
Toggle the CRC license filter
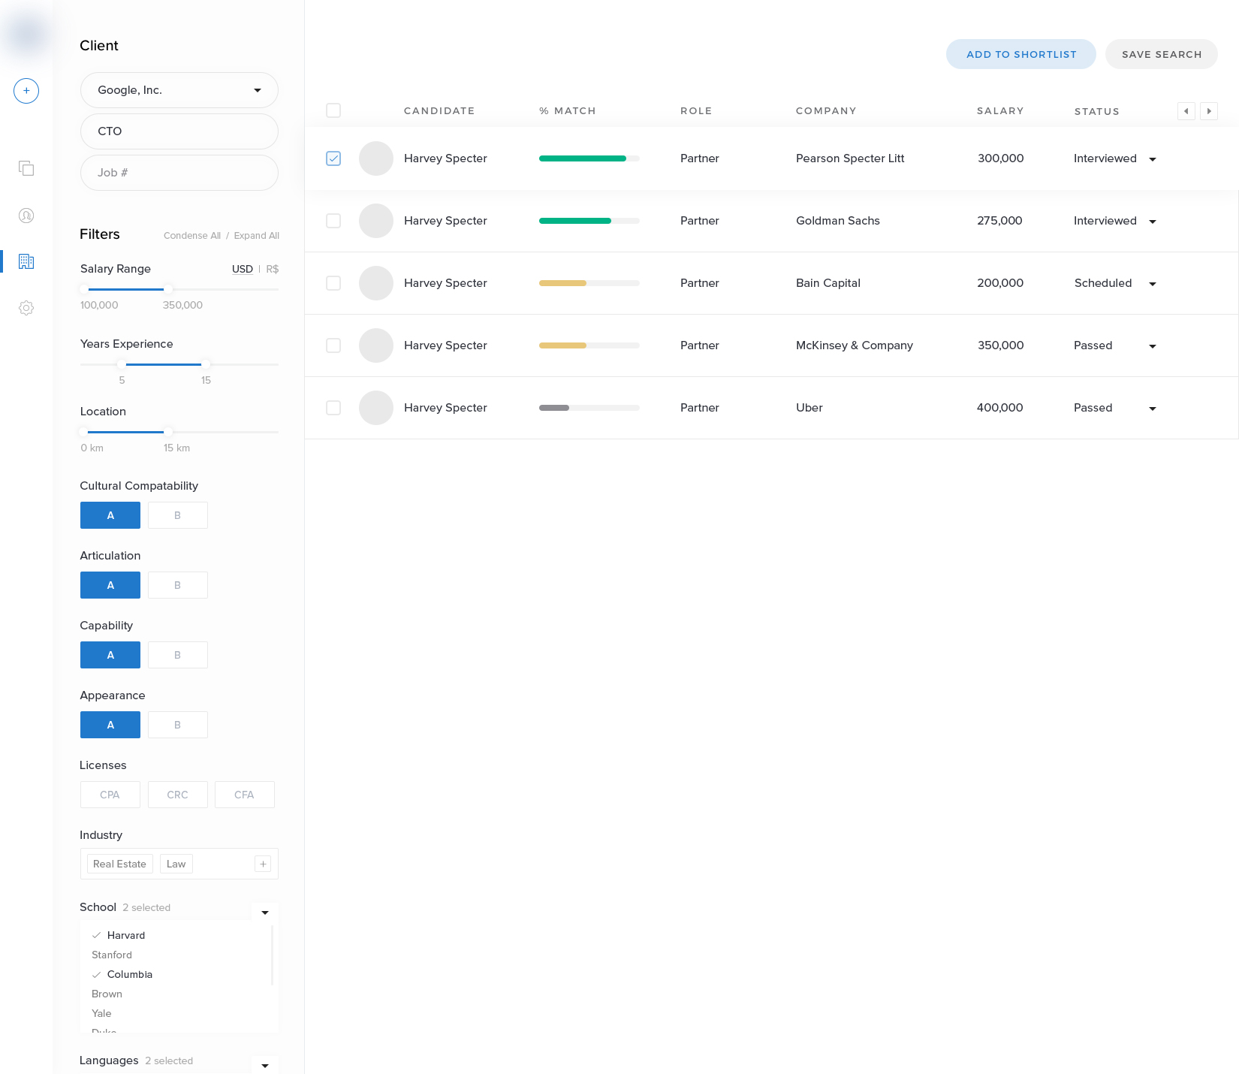(x=178, y=795)
